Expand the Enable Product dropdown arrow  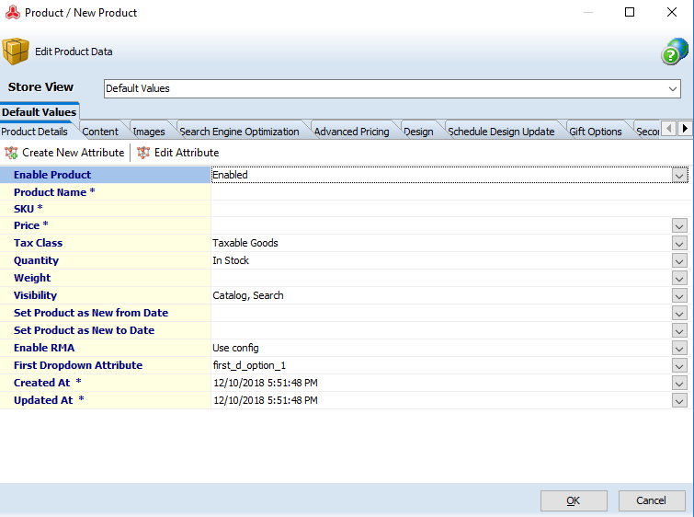click(679, 175)
